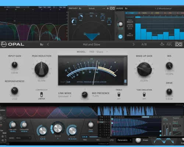
Task: Toggle the TIME lane power icon
Action: click(127, 13)
